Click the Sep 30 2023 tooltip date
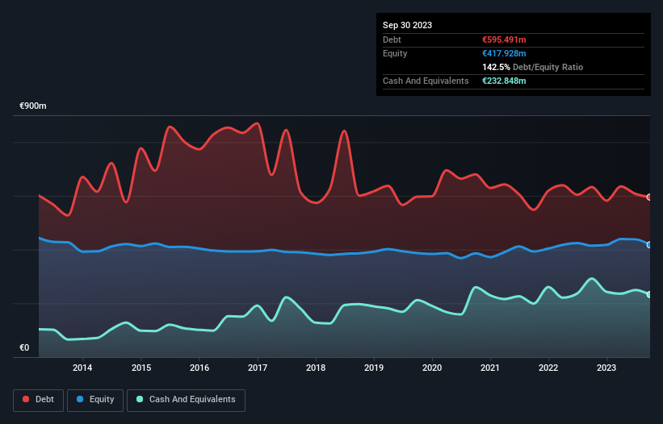 click(407, 25)
